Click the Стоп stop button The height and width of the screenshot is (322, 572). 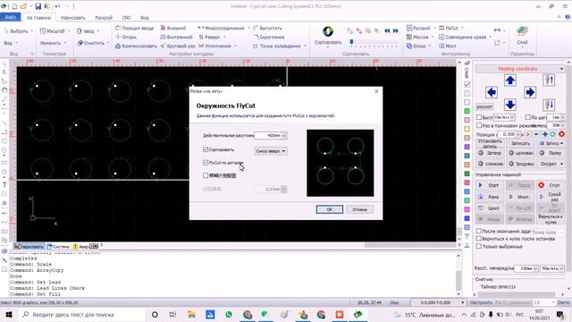click(x=550, y=185)
